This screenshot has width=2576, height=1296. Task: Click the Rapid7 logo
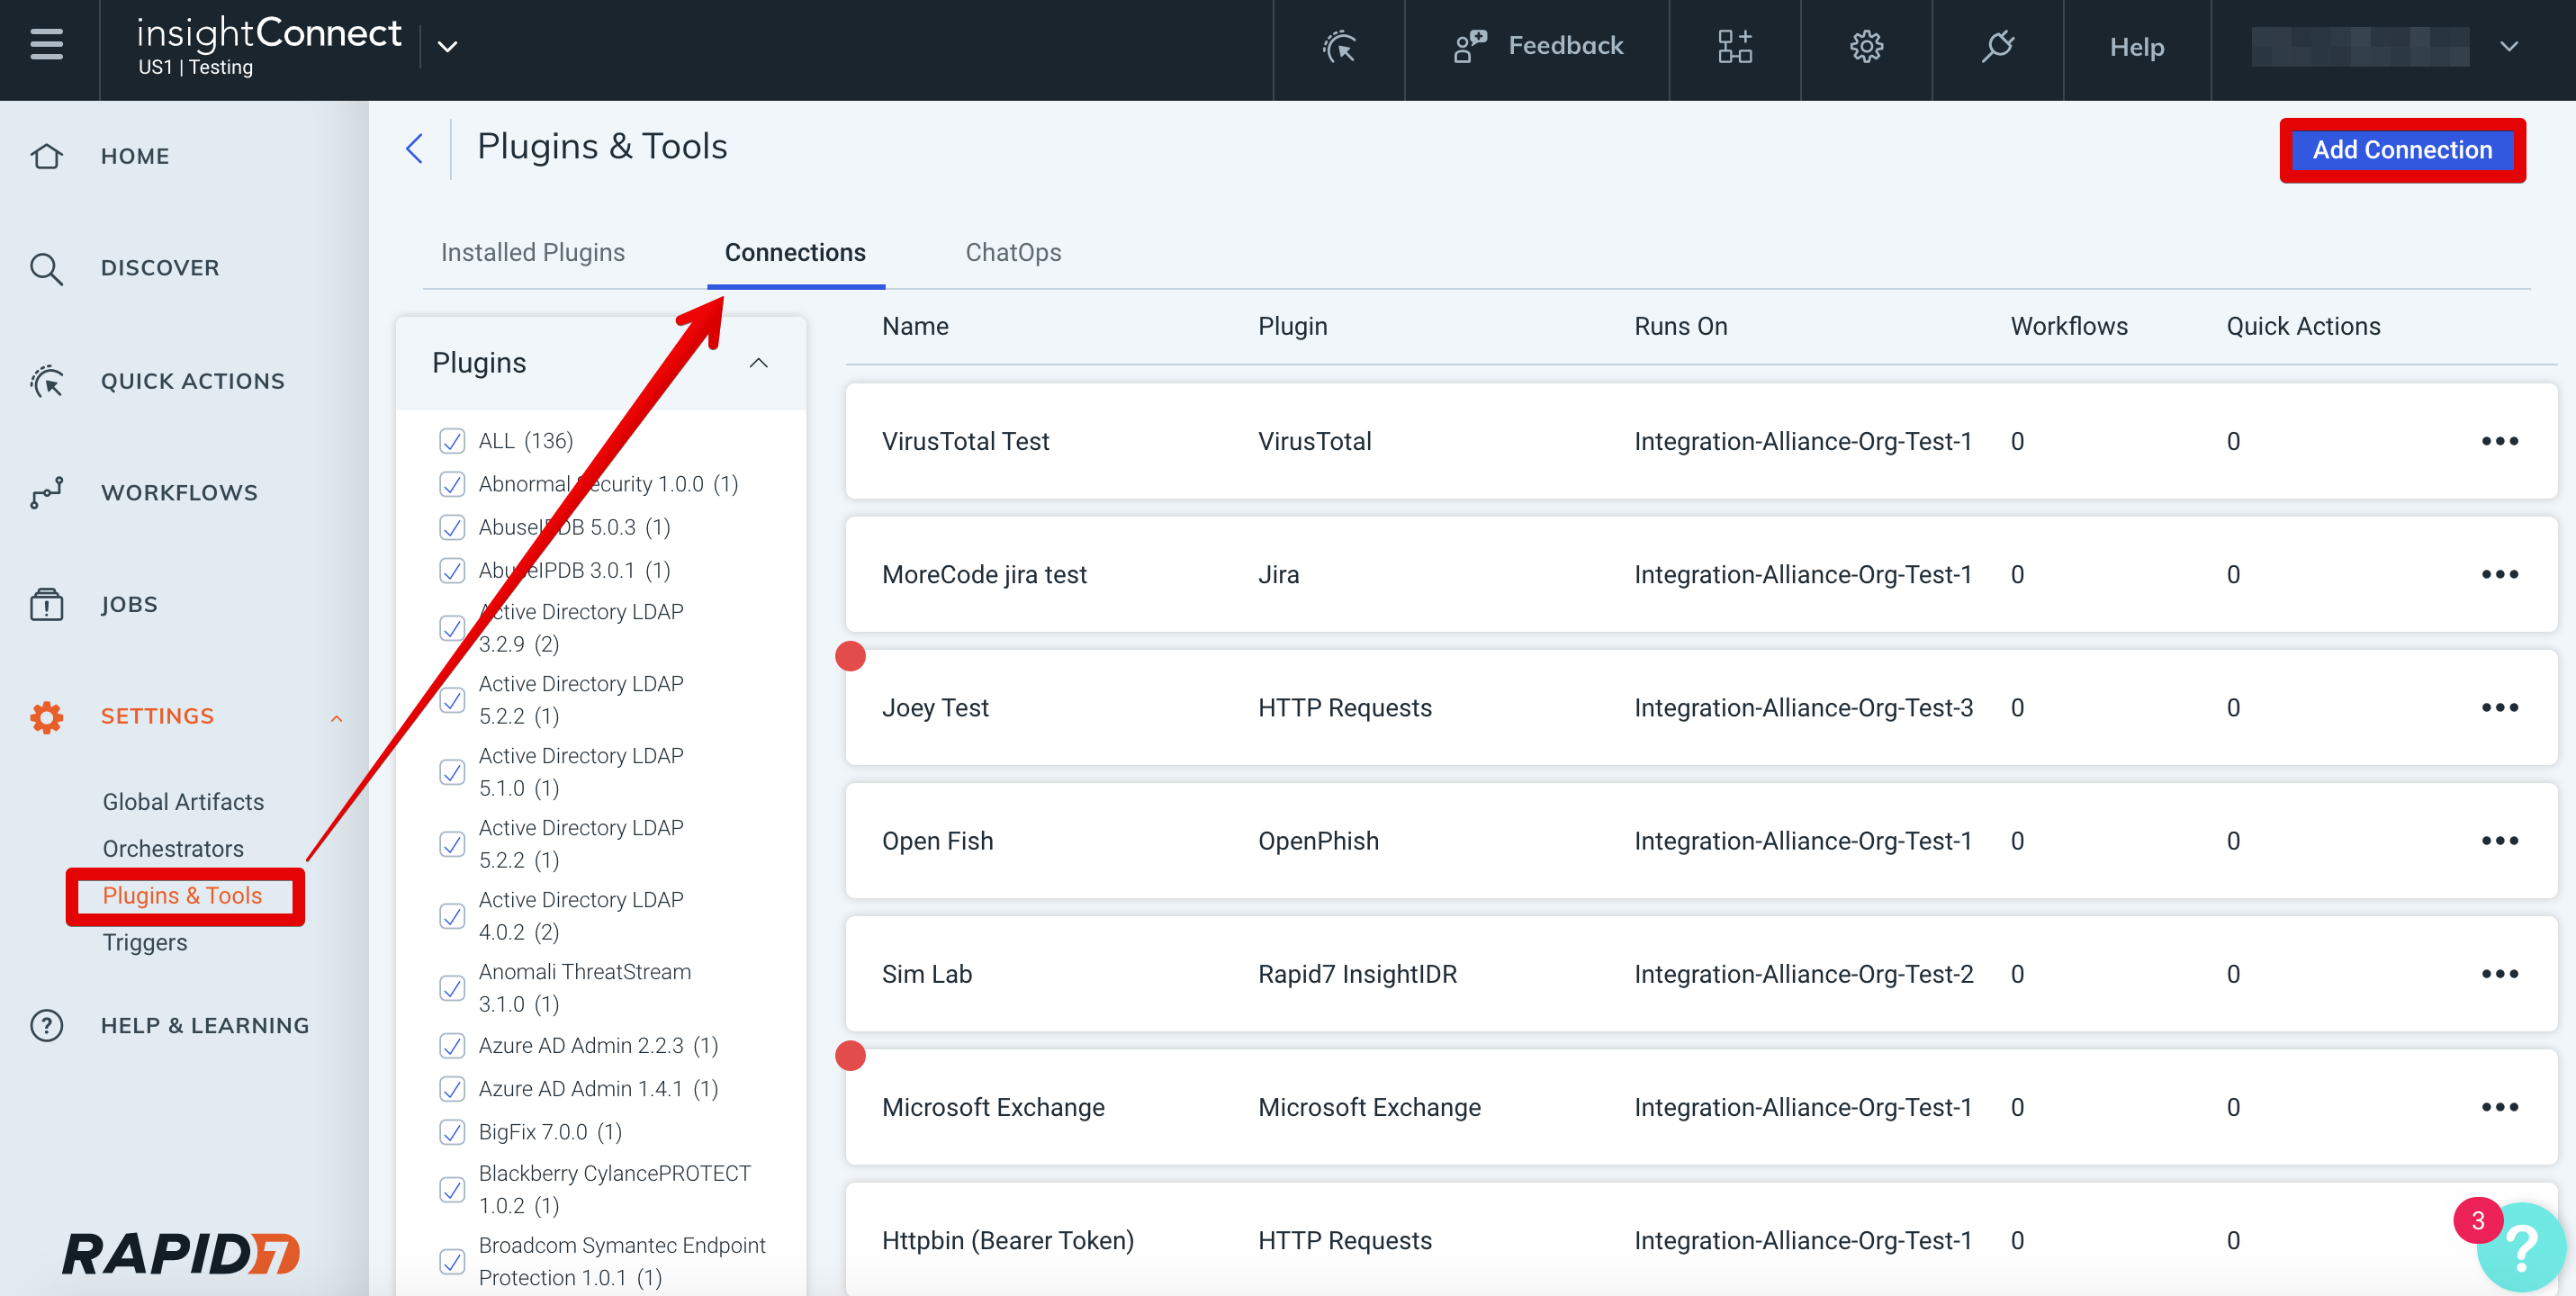click(x=181, y=1253)
